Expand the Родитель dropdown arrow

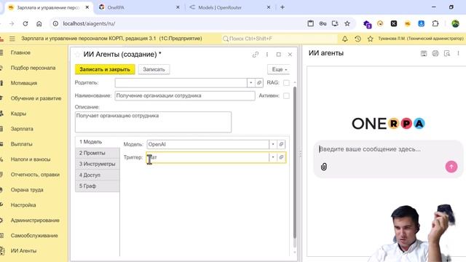[x=250, y=83]
